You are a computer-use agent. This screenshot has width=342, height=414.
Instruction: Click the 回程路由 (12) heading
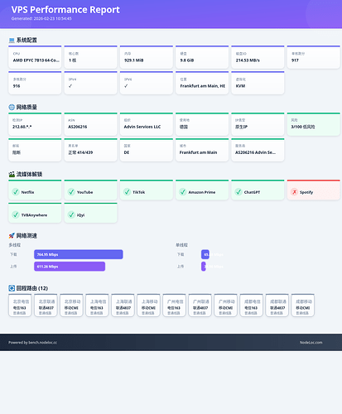(32, 288)
